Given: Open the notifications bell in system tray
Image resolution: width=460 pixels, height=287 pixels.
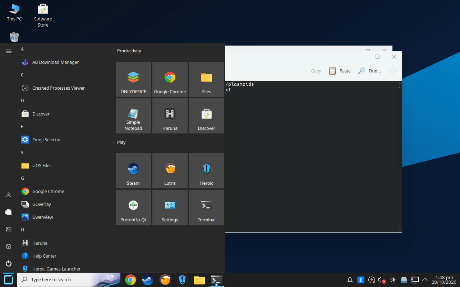Looking at the screenshot, I should click(x=350, y=280).
